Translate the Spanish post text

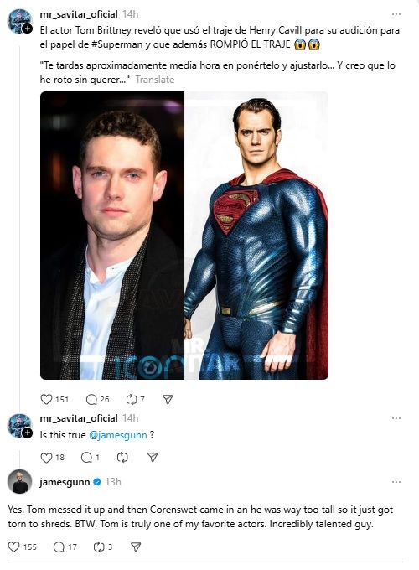[155, 80]
